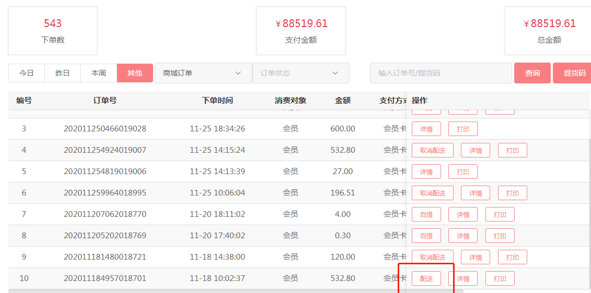The width and height of the screenshot is (591, 293).
Task: Click 打印 for order 202011205202018769
Action: [500, 236]
